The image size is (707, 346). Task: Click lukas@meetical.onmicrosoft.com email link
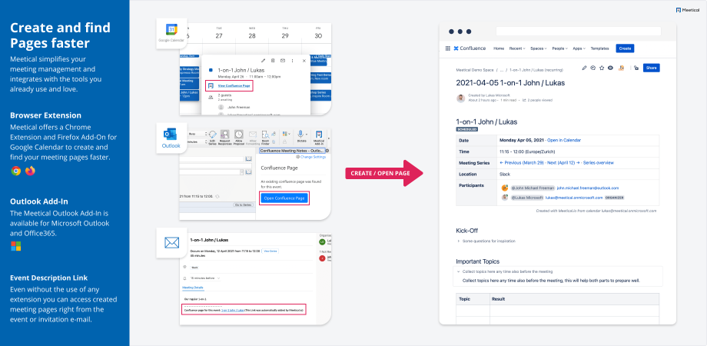click(x=574, y=198)
